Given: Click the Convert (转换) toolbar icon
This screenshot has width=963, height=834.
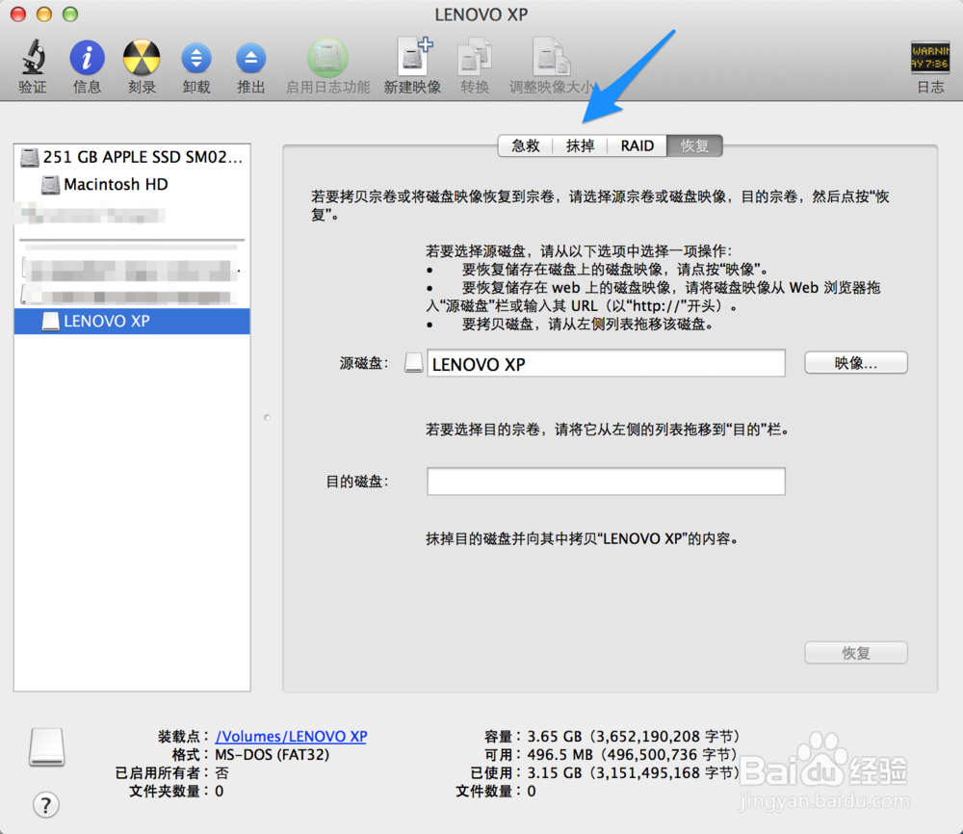Looking at the screenshot, I should [x=475, y=57].
